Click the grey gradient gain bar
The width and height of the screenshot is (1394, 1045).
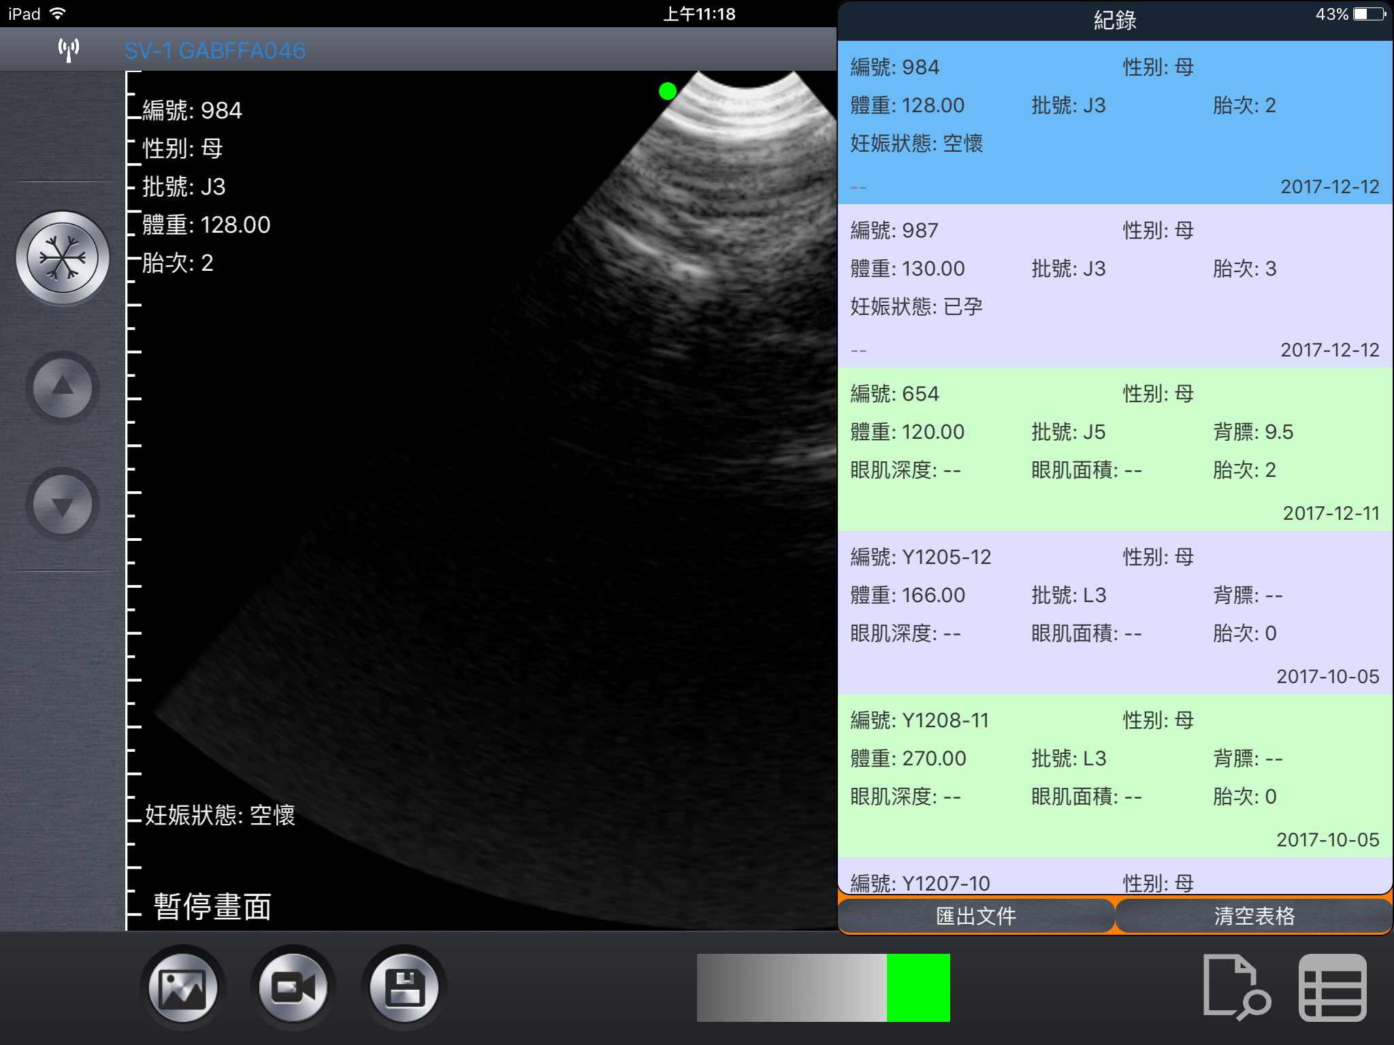point(791,987)
